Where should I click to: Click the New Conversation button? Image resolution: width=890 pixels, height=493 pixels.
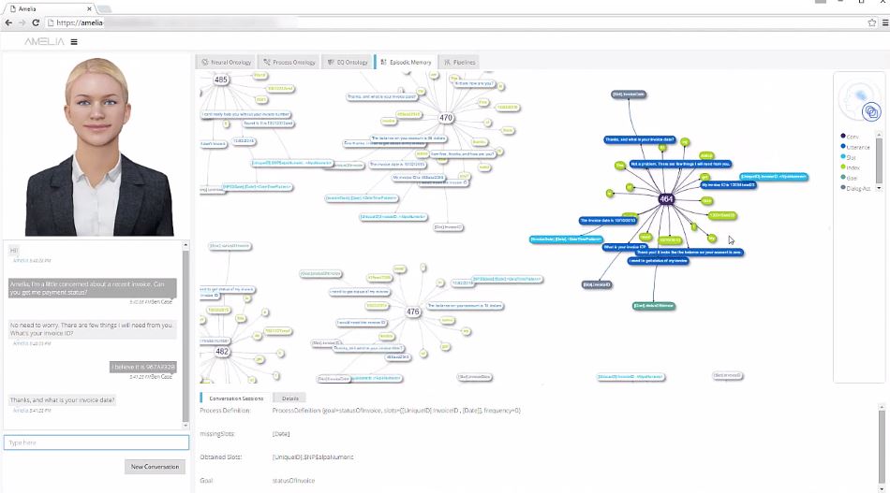[156, 467]
